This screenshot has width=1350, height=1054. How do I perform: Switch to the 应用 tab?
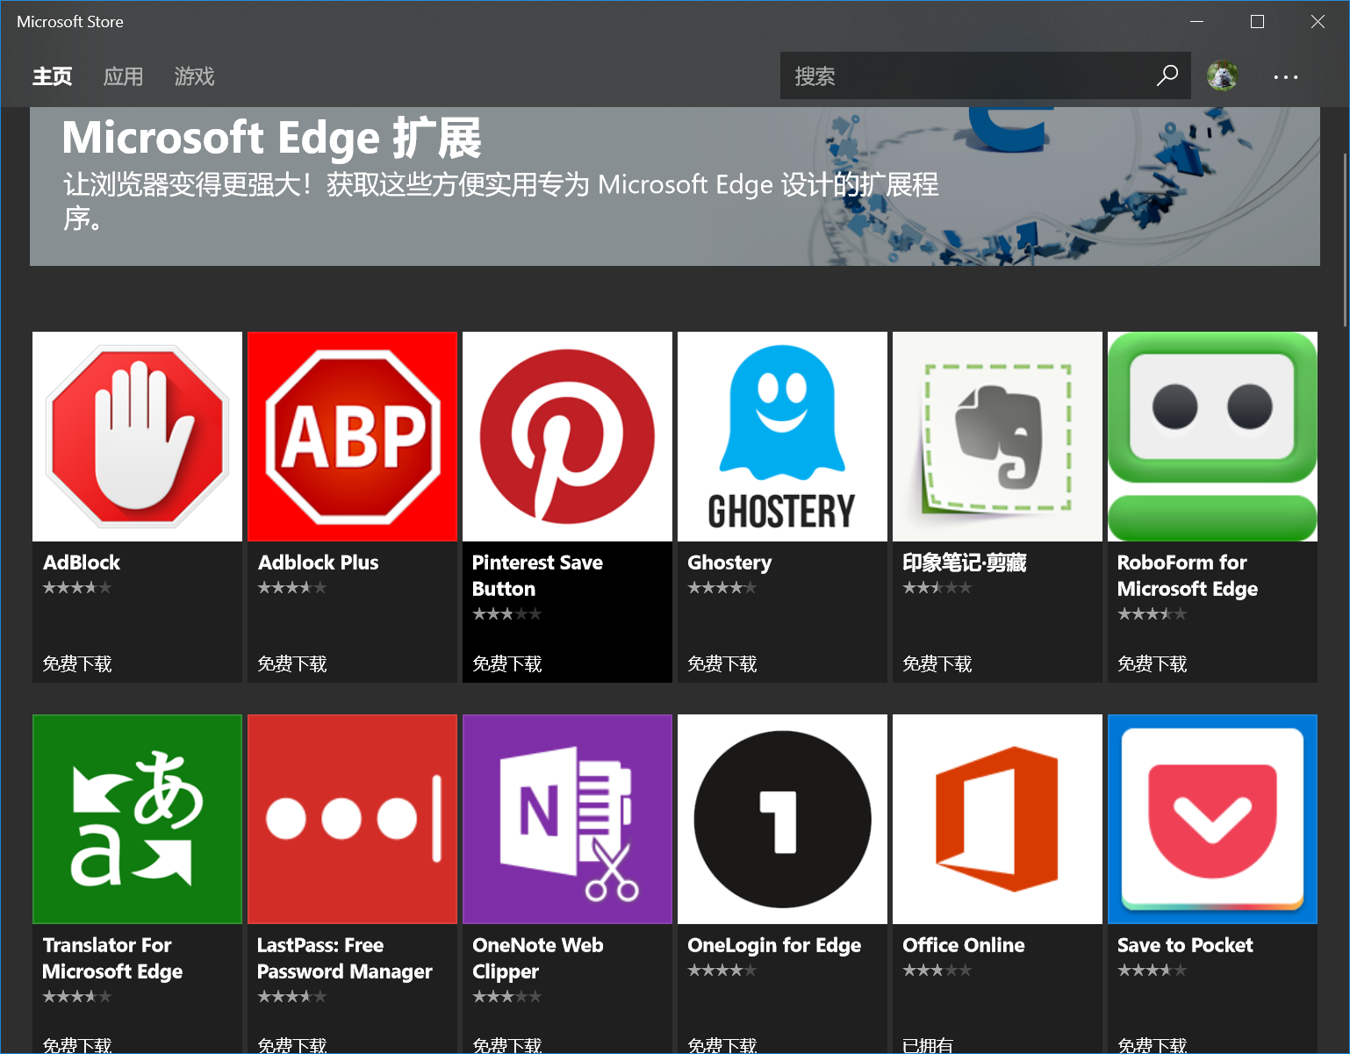click(123, 76)
